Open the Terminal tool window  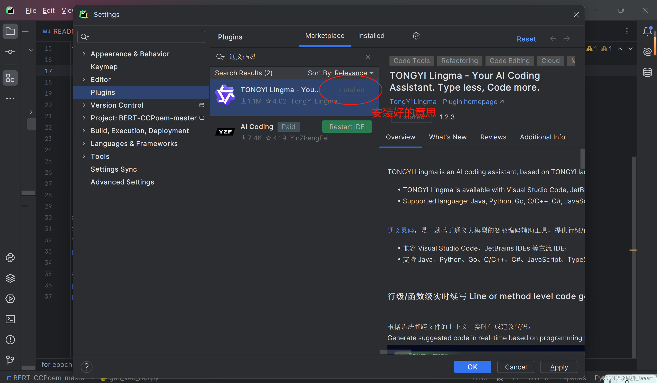[x=10, y=319]
